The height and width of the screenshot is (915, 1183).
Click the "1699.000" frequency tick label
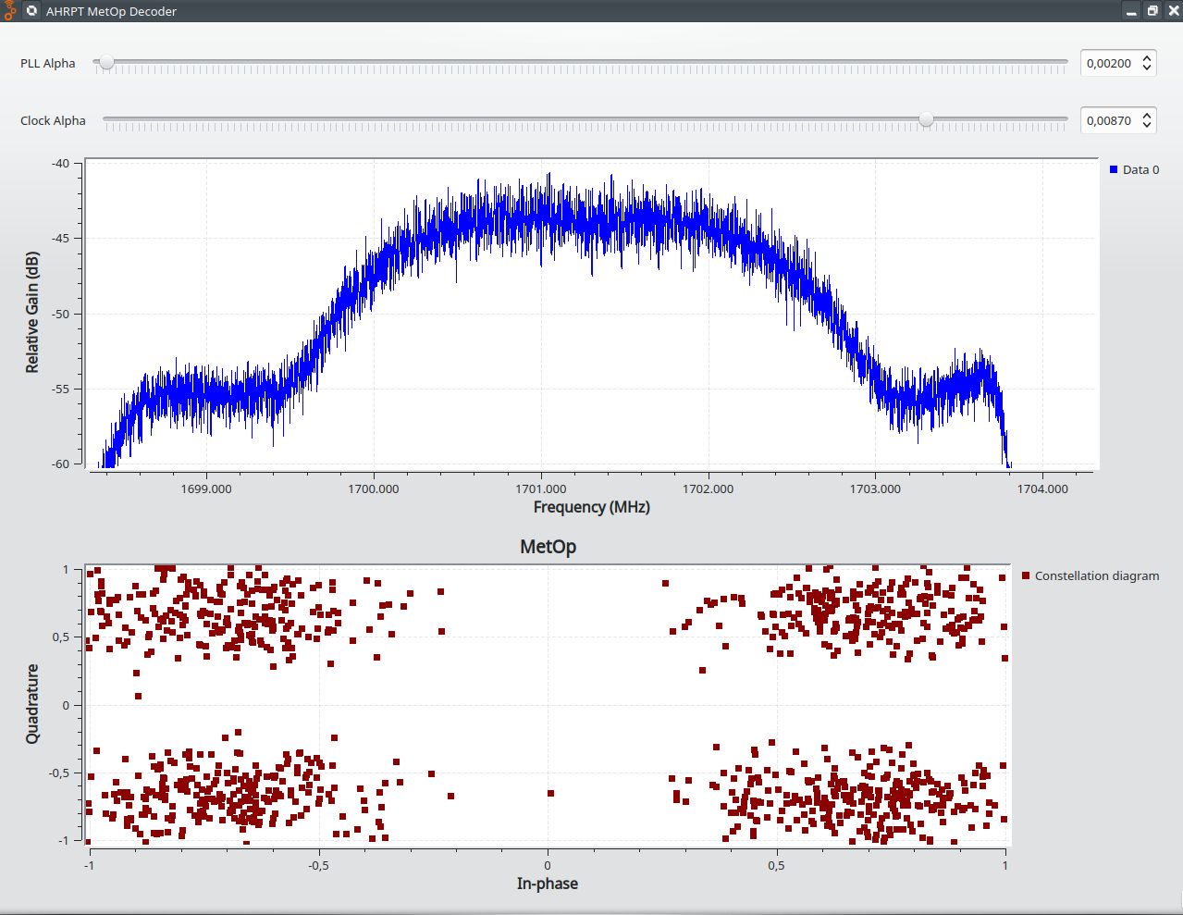click(x=206, y=488)
